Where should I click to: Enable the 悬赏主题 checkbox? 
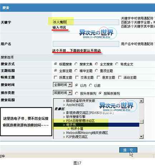(98, 78)
